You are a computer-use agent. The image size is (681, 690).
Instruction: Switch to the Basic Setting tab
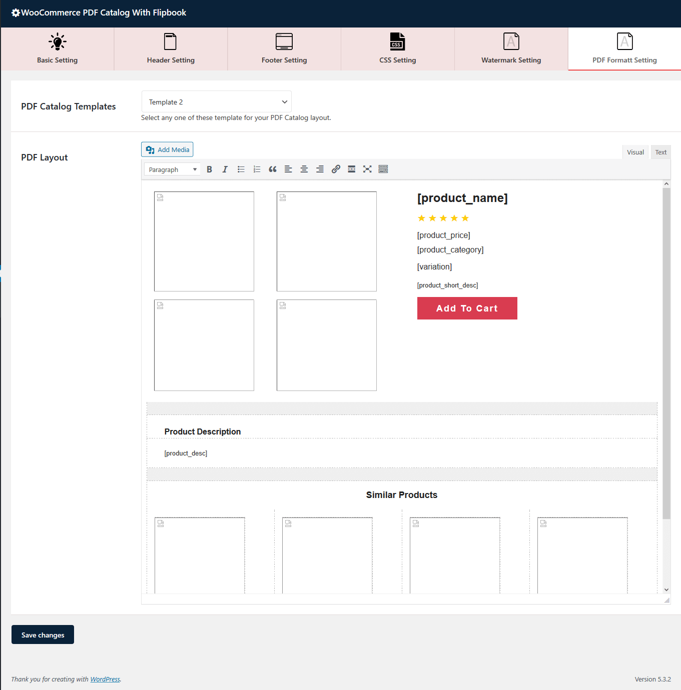tap(58, 49)
